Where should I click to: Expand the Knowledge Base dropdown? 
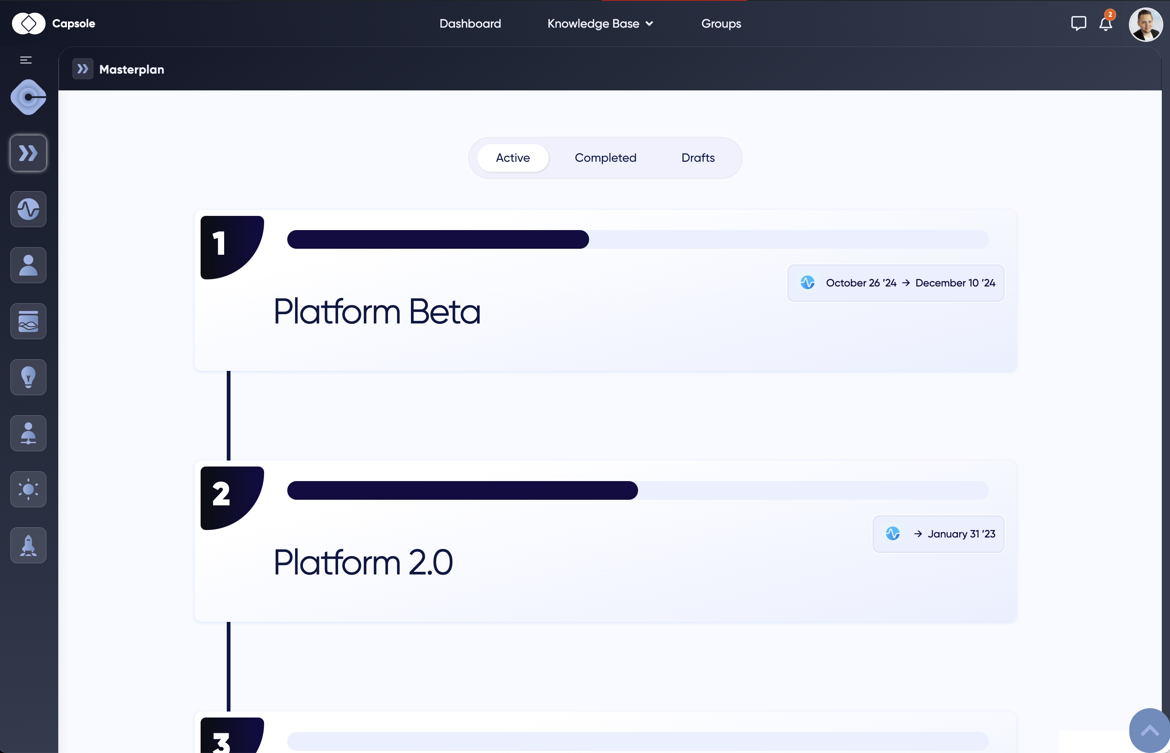600,24
